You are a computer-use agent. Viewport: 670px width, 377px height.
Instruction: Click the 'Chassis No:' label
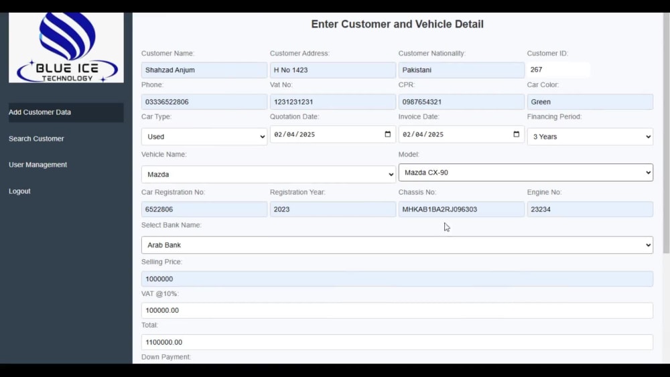(417, 192)
